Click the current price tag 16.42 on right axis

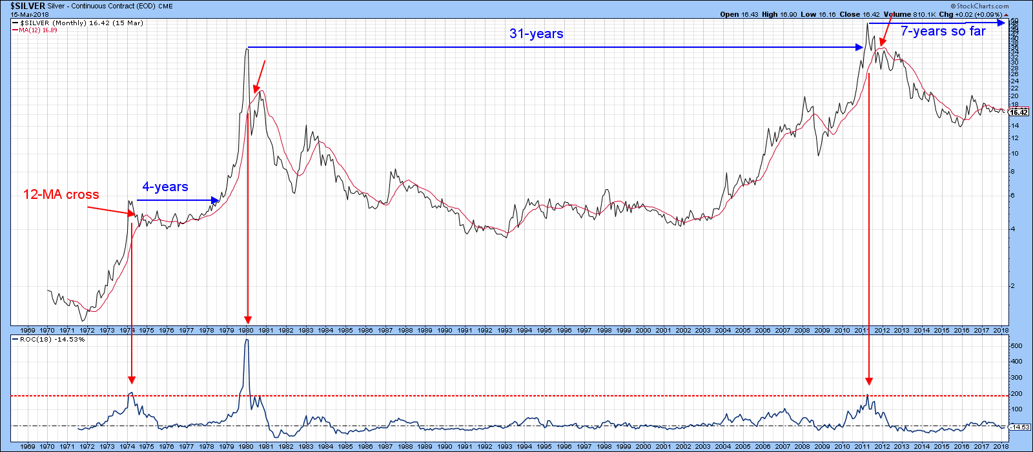pos(1018,112)
